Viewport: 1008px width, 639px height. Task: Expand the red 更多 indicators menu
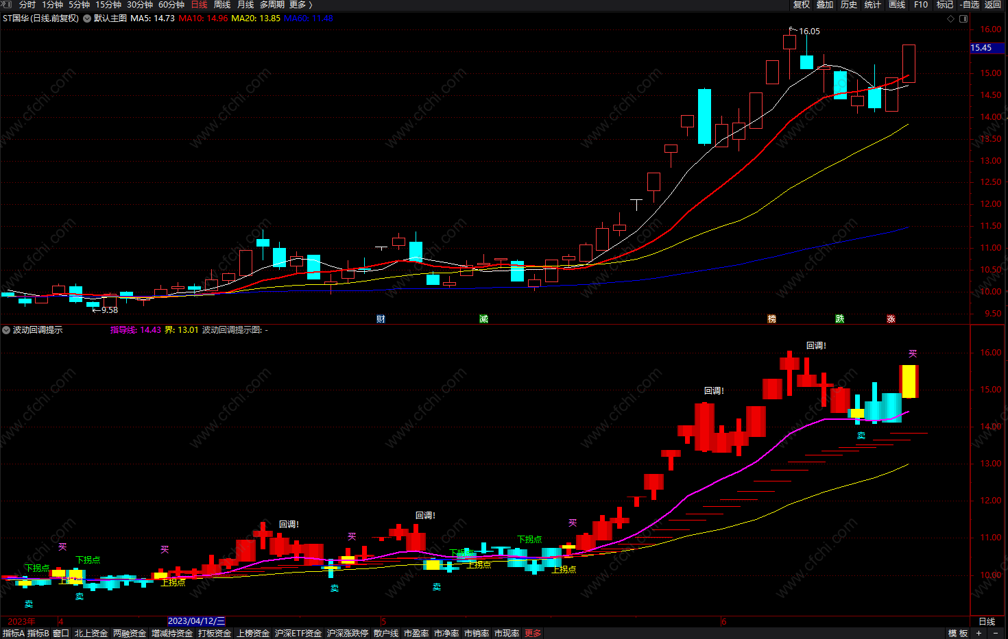pyautogui.click(x=533, y=634)
